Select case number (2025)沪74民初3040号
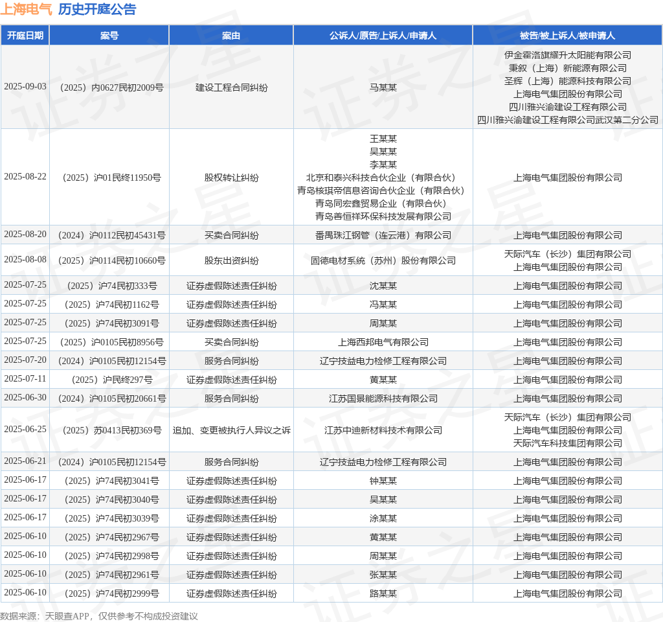Viewport: 663px width, 622px height. pyautogui.click(x=109, y=500)
